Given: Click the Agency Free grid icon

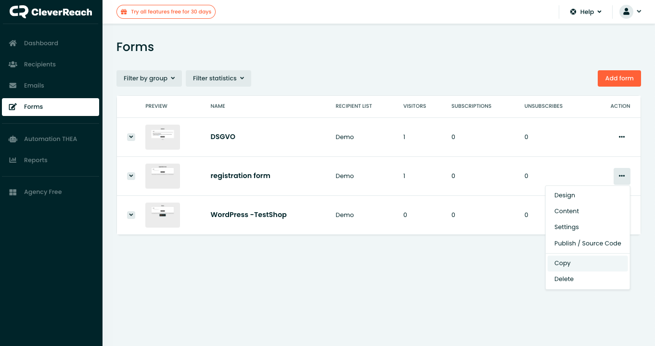Looking at the screenshot, I should click(13, 192).
